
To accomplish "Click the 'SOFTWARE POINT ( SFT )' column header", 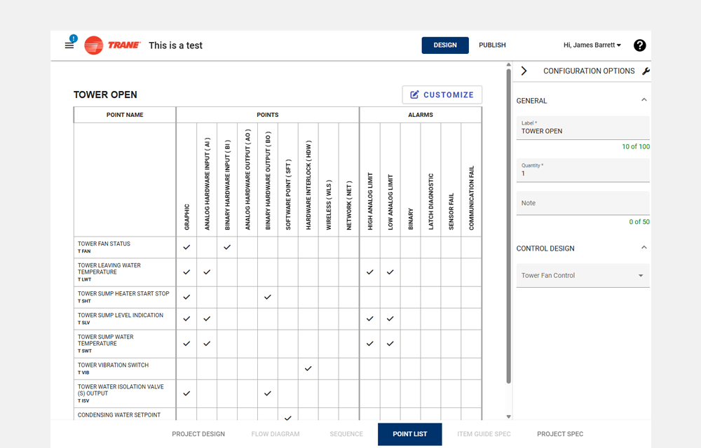I will pyautogui.click(x=288, y=195).
